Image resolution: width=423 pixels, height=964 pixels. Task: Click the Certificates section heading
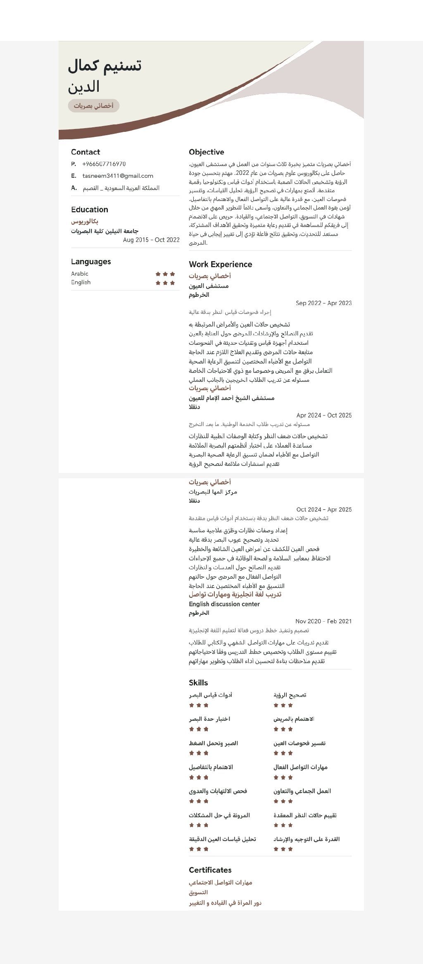[x=210, y=870]
